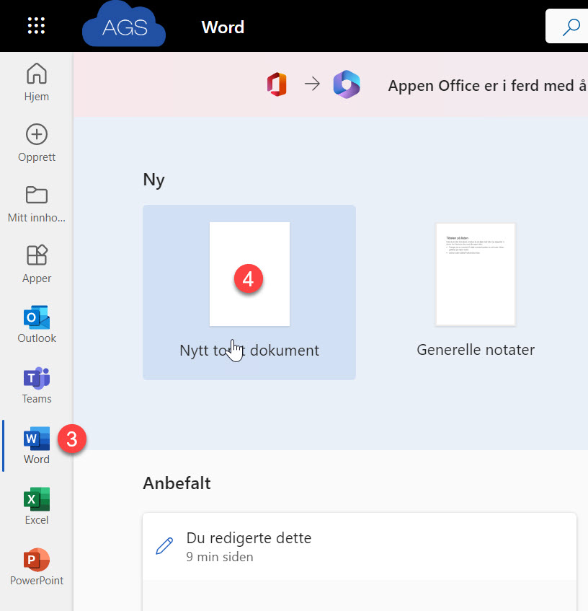Open Opprett from the sidebar
The width and height of the screenshot is (588, 611).
point(37,142)
